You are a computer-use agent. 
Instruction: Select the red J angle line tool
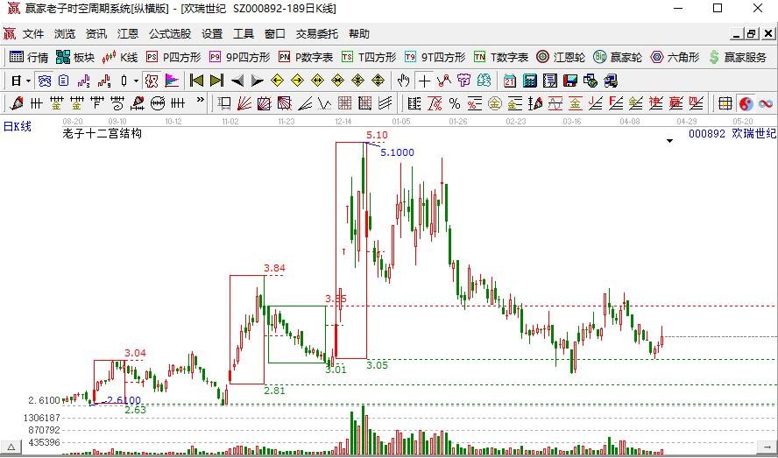596,103
